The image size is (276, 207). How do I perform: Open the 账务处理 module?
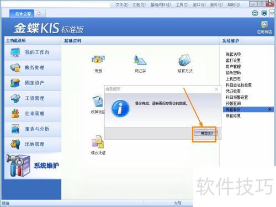click(33, 68)
